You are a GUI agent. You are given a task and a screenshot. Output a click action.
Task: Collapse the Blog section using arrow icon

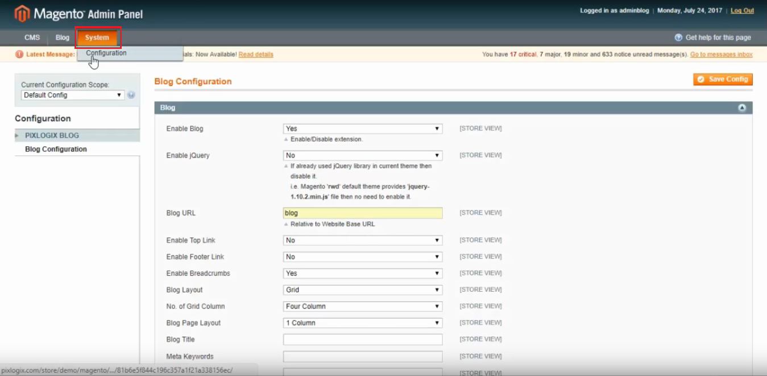(x=741, y=108)
